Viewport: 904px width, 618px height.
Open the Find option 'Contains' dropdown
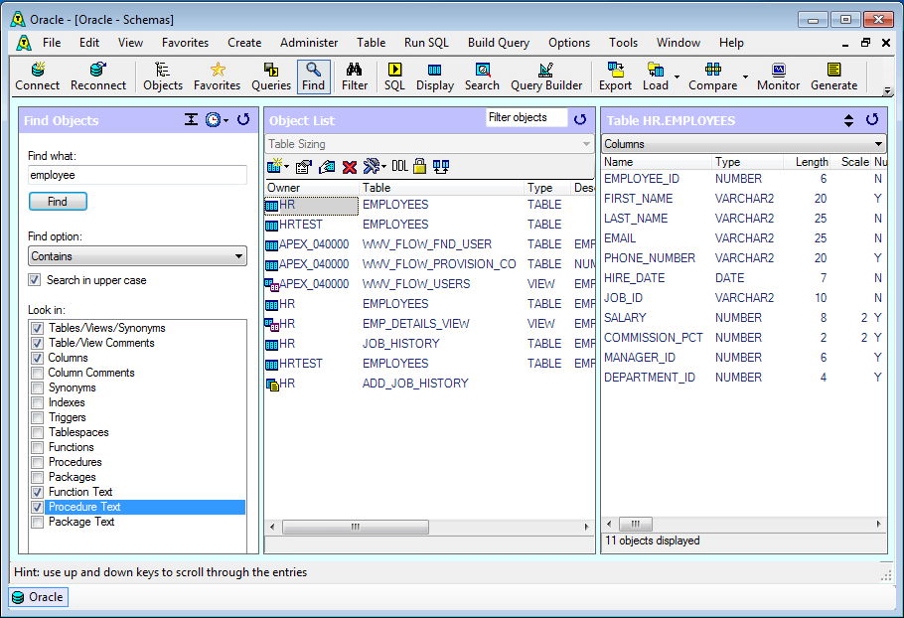click(137, 256)
